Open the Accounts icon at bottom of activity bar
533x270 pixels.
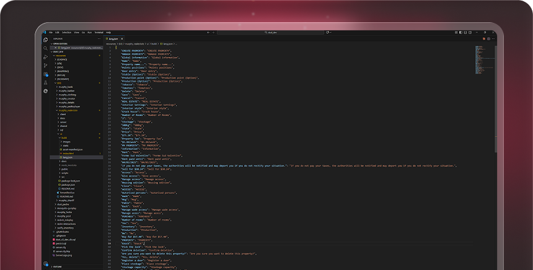[45, 264]
